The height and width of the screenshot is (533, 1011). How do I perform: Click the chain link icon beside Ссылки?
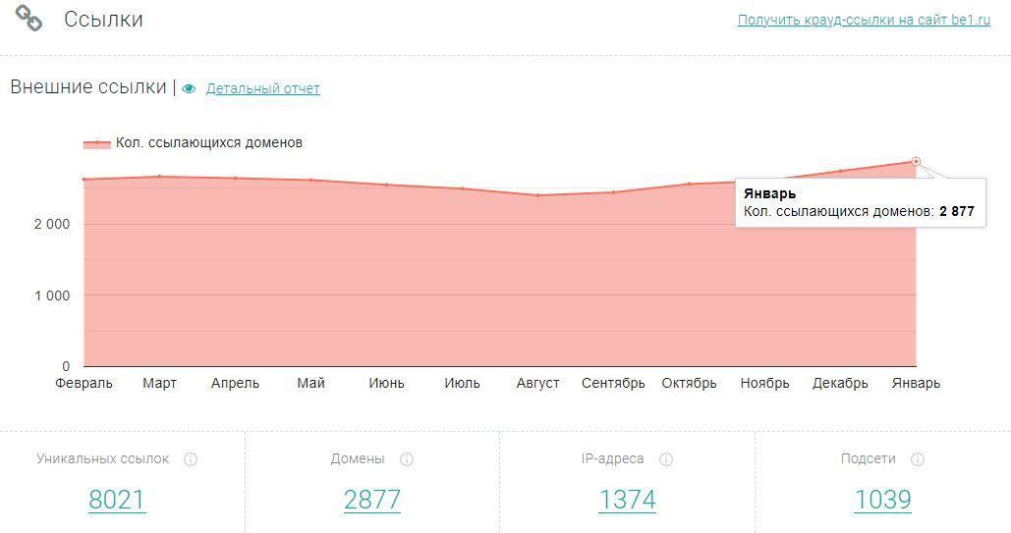29,20
